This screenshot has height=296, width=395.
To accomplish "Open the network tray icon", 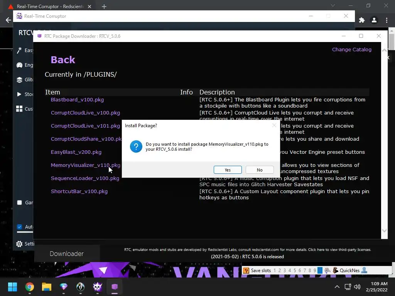I will pyautogui.click(x=348, y=287).
